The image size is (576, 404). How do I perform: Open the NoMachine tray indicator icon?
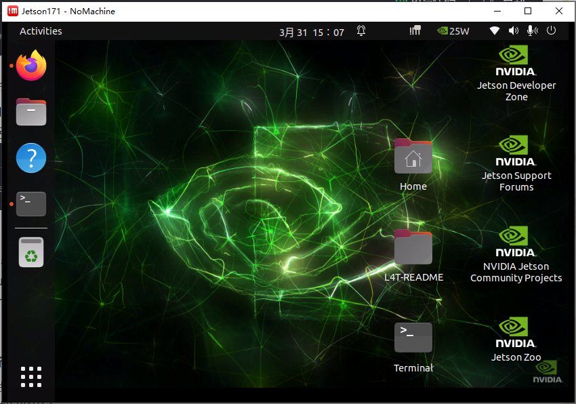click(415, 31)
